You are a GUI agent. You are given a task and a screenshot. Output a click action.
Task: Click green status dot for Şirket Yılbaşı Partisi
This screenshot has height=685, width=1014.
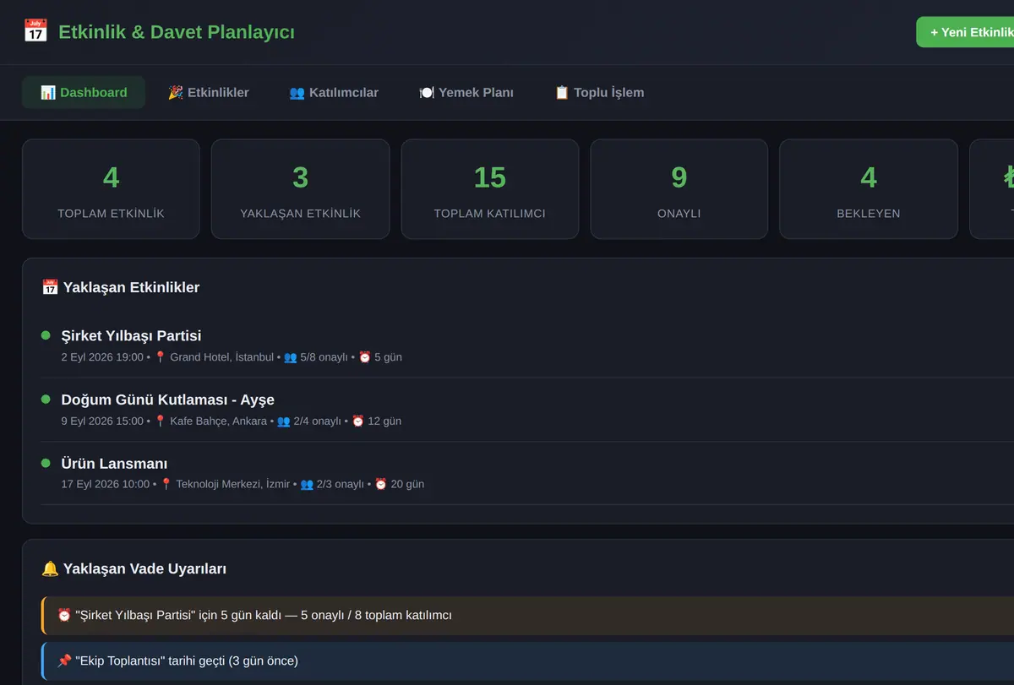pyautogui.click(x=46, y=335)
